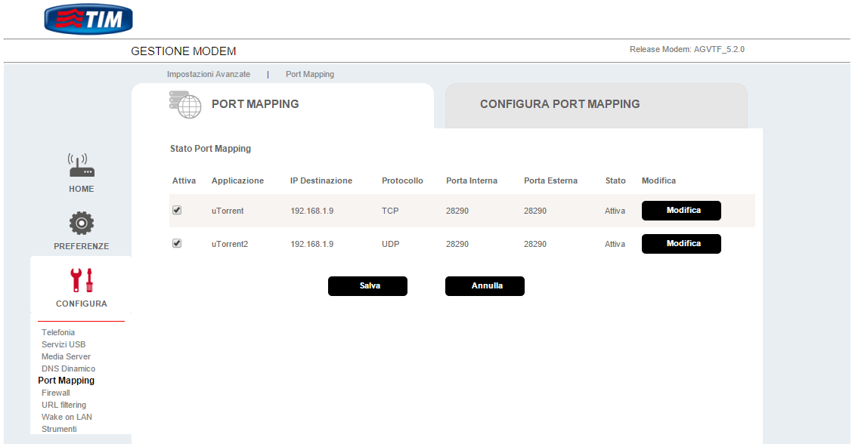The width and height of the screenshot is (852, 444).
Task: Select the Port Mapping tab
Action: click(255, 104)
